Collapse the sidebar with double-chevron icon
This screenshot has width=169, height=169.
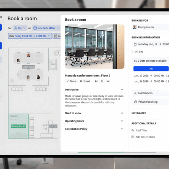pos(1,17)
